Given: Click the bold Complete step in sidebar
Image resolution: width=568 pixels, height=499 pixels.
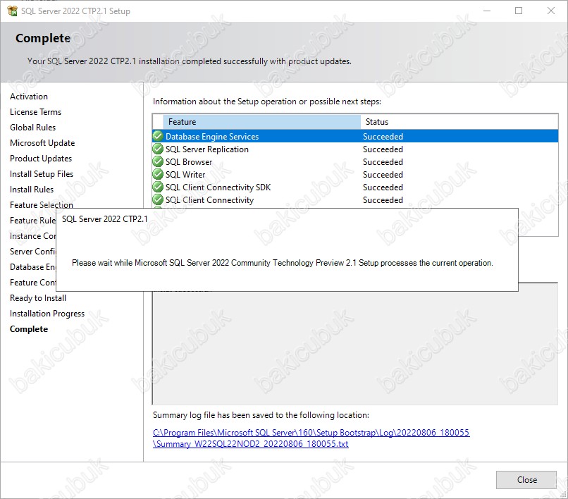Looking at the screenshot, I should point(29,329).
